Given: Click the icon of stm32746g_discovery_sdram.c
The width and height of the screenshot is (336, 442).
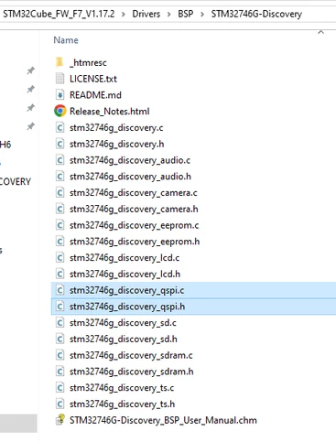Looking at the screenshot, I should point(60,355).
